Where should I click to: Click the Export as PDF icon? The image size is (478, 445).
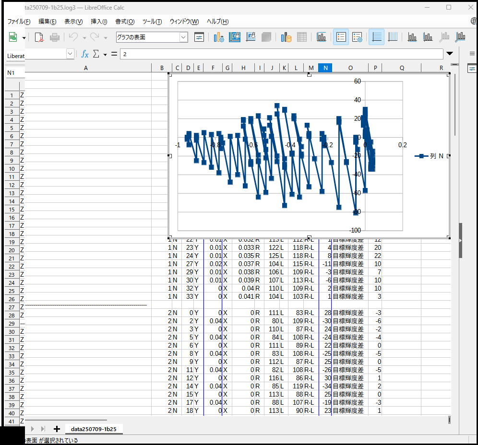[39, 37]
